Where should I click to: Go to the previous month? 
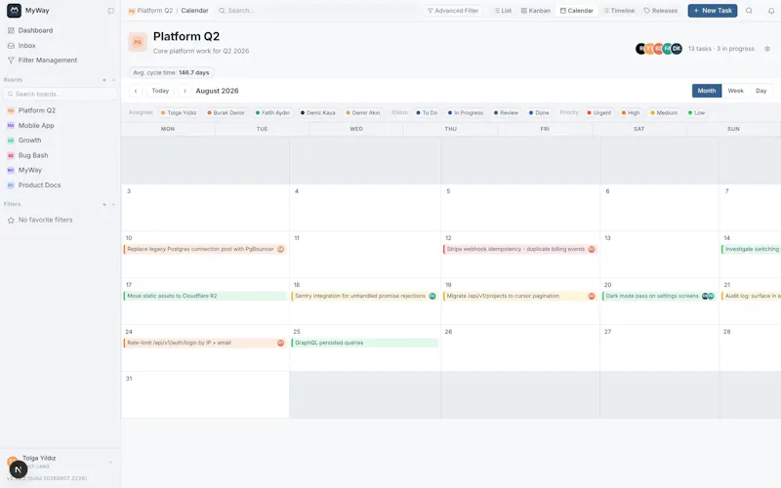[x=136, y=91]
